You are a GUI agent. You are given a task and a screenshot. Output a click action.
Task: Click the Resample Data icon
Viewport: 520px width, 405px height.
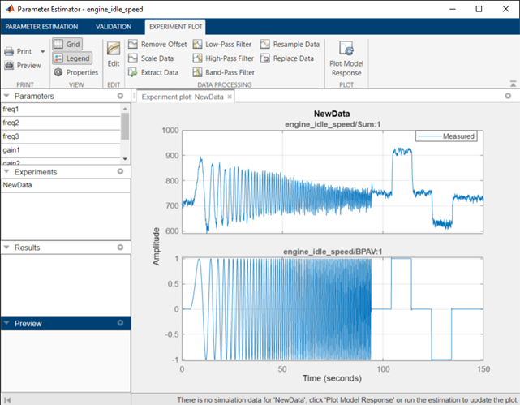[x=265, y=44]
